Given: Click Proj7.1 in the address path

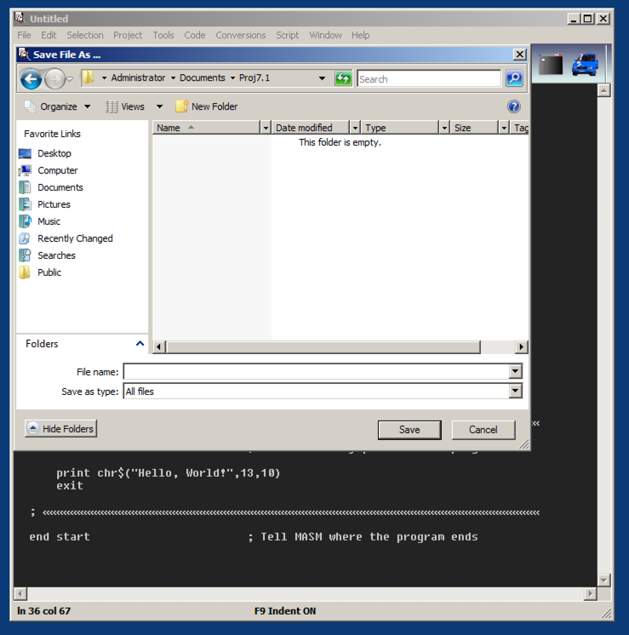Looking at the screenshot, I should point(254,77).
